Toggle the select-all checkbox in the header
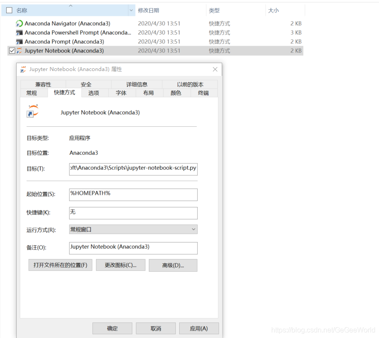 click(9, 10)
